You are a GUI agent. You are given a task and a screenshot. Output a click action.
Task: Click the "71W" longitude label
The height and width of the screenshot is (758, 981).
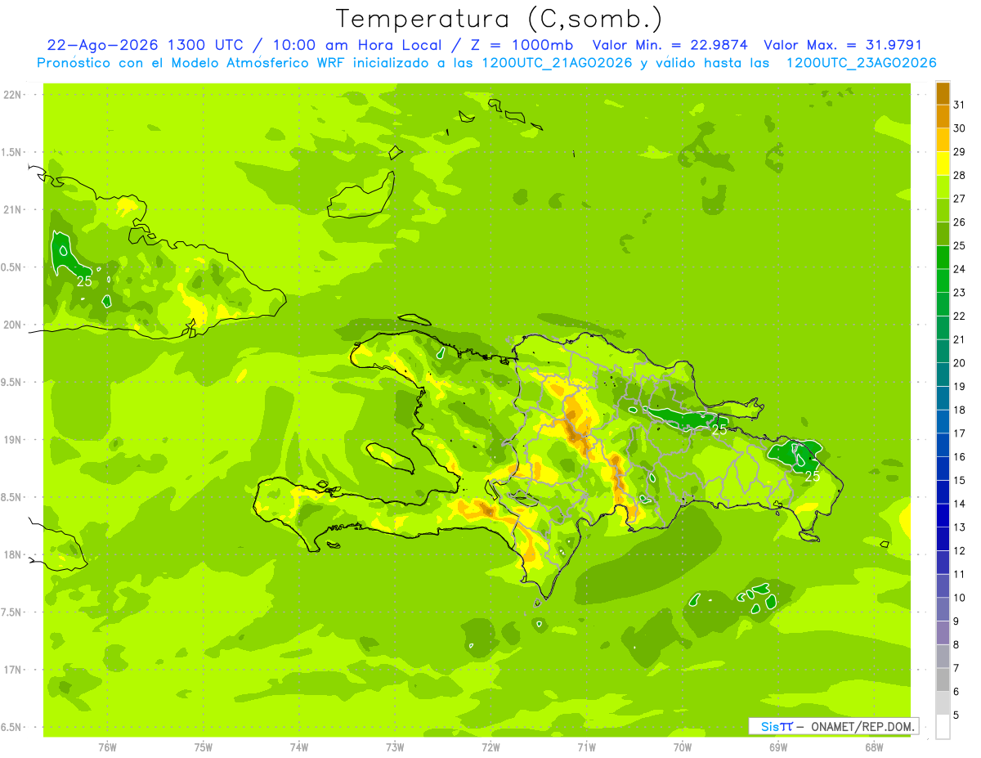click(586, 747)
